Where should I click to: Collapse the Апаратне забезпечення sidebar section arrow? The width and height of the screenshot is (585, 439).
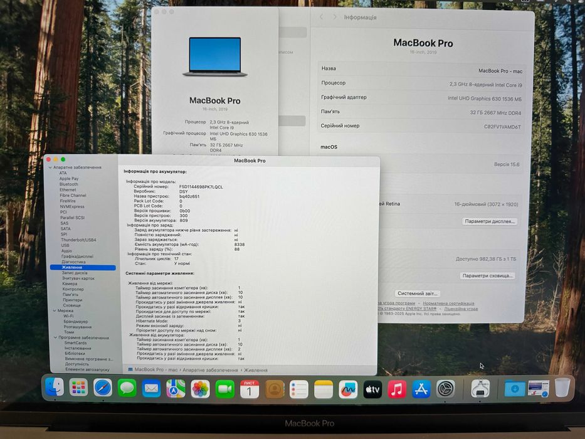50,167
